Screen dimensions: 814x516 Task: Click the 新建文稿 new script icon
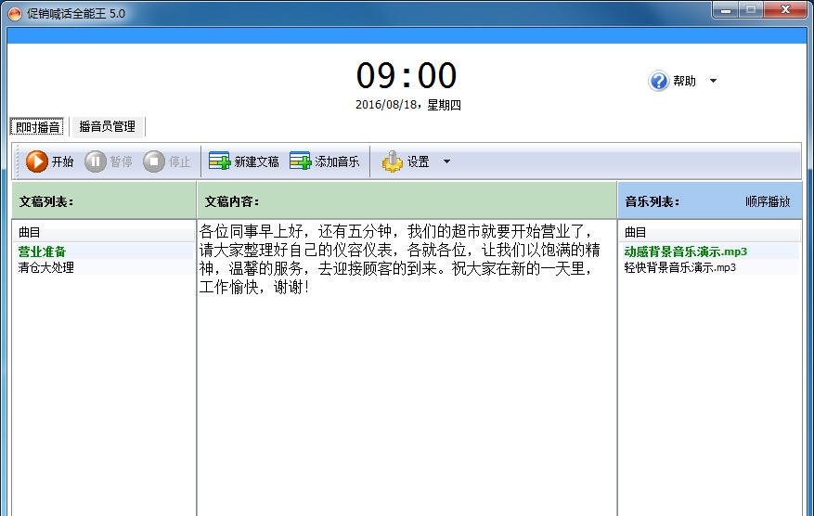219,161
